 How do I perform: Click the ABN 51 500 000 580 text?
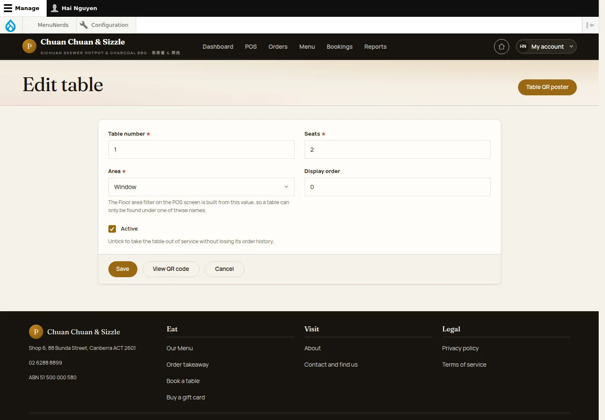tap(53, 378)
